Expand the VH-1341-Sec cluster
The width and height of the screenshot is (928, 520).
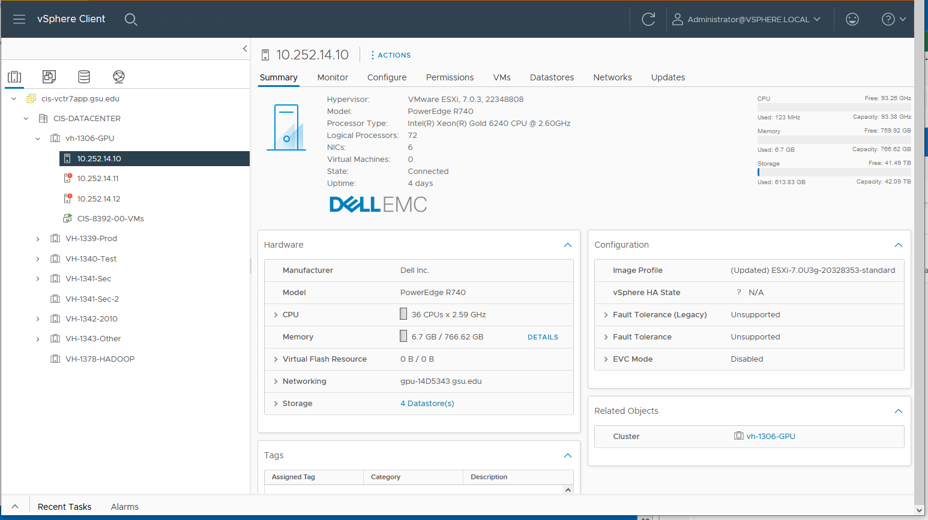[38, 279]
